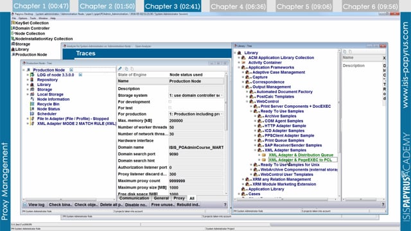The width and height of the screenshot is (411, 231).
Task: Click the pencil edit icon above properties
Action: (120, 69)
